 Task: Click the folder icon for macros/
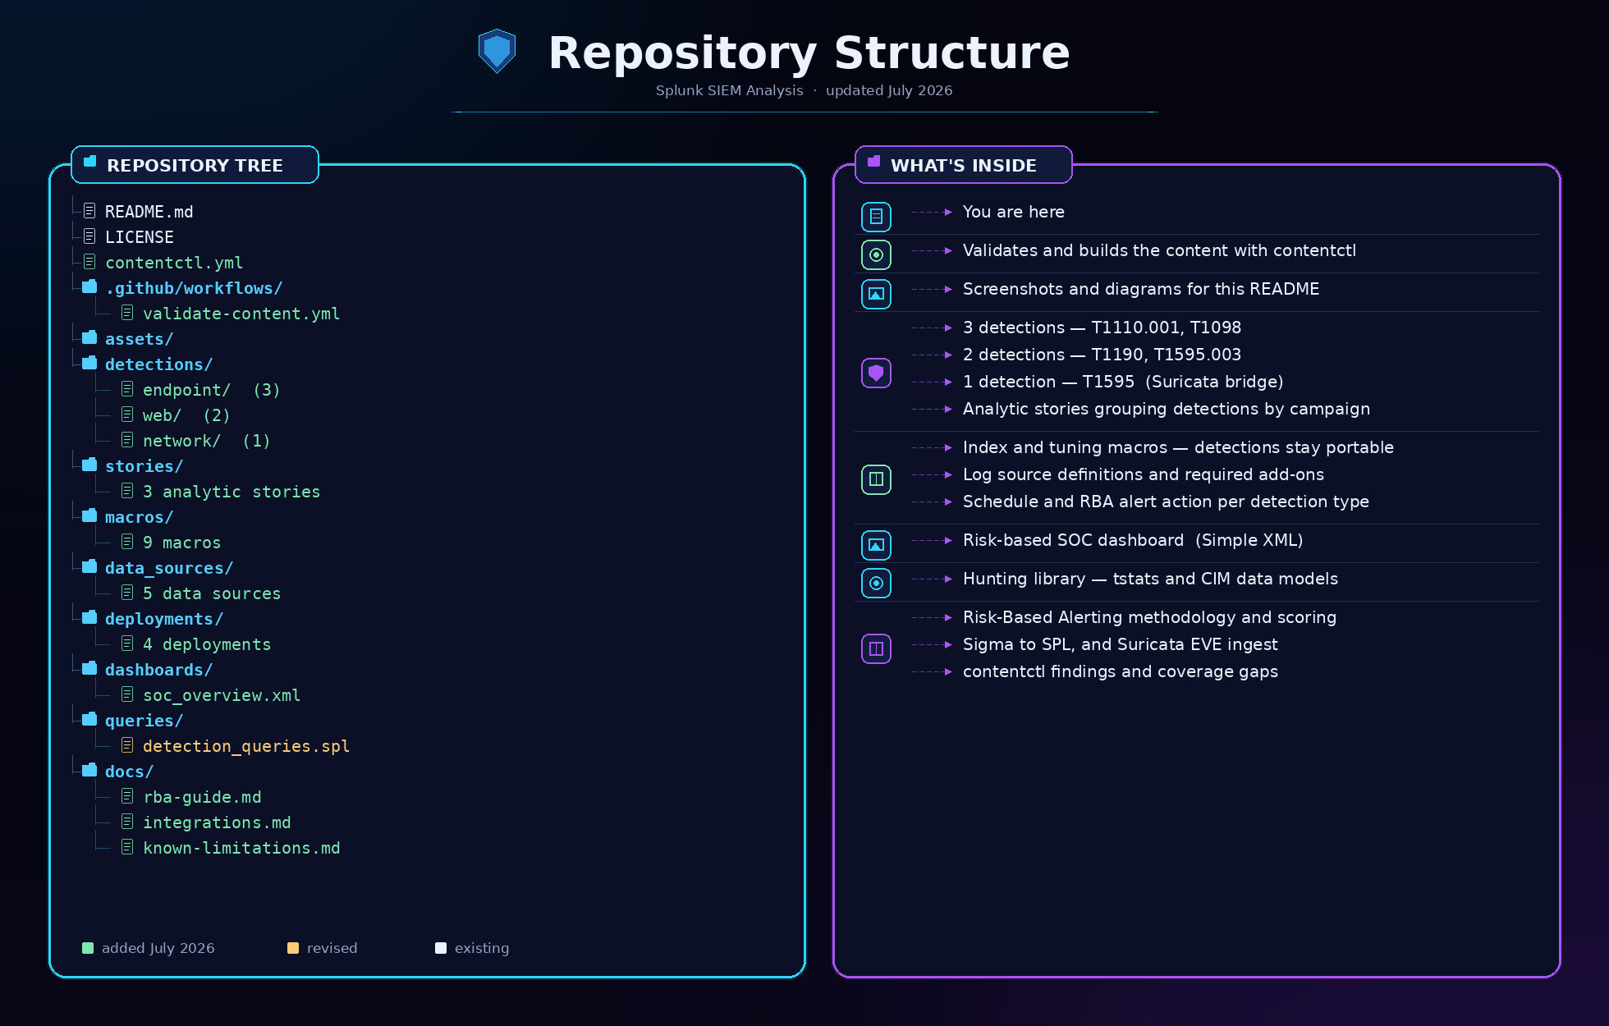point(89,515)
